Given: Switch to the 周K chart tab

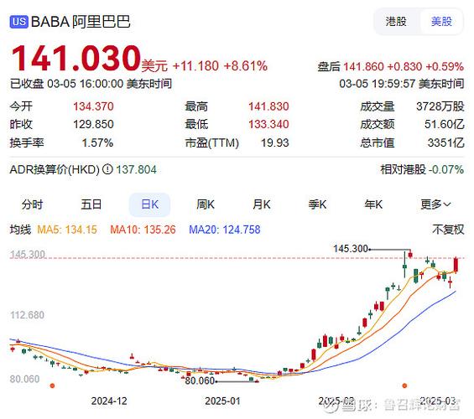Looking at the screenshot, I should click(206, 204).
